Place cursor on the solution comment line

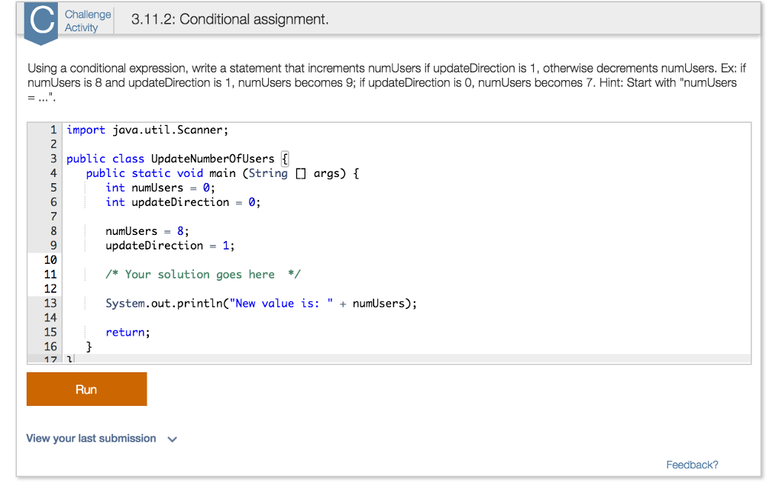(x=202, y=274)
